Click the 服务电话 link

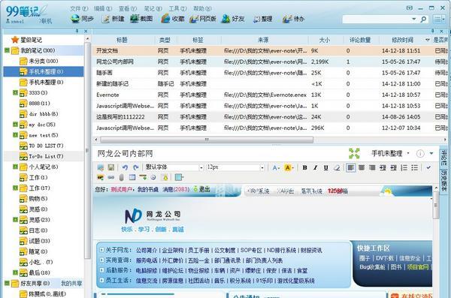pos(147,260)
